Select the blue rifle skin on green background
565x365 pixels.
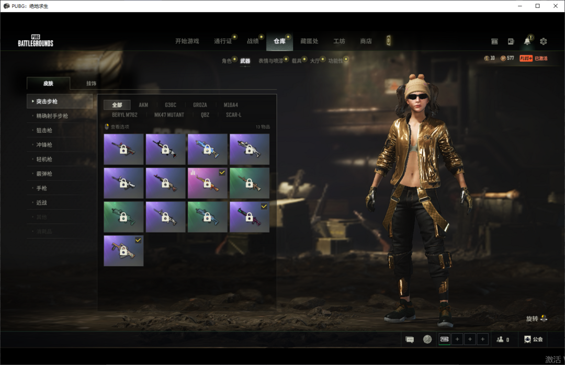coord(208,217)
